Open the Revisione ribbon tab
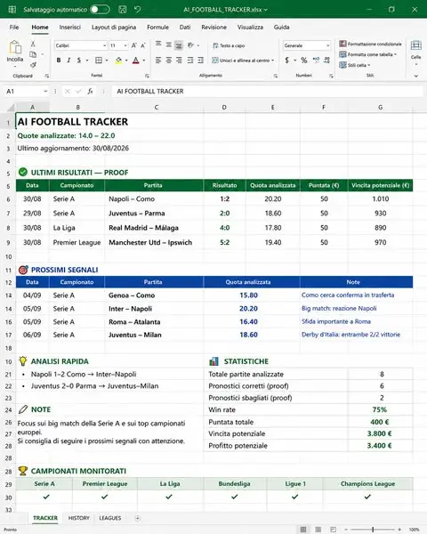This screenshot has height=534, width=427. 213,28
